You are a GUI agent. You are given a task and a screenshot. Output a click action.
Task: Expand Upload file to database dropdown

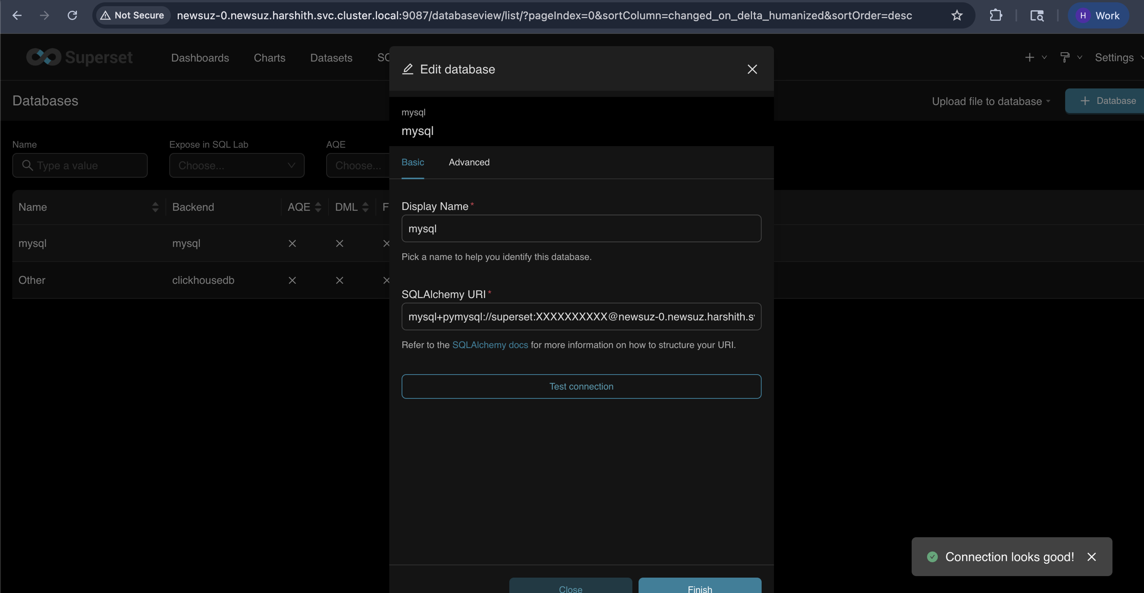point(991,101)
